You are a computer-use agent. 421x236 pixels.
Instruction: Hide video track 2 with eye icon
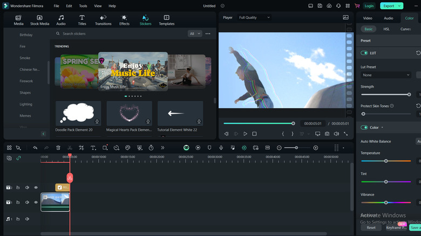[36, 188]
